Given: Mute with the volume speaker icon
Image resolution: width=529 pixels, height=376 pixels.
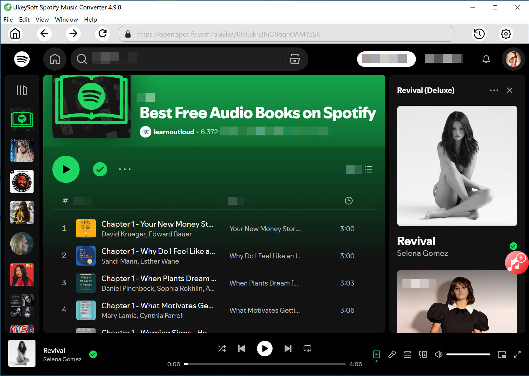Looking at the screenshot, I should pyautogui.click(x=438, y=354).
